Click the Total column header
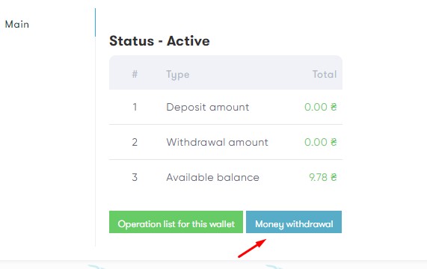The width and height of the screenshot is (427, 269). tap(325, 74)
